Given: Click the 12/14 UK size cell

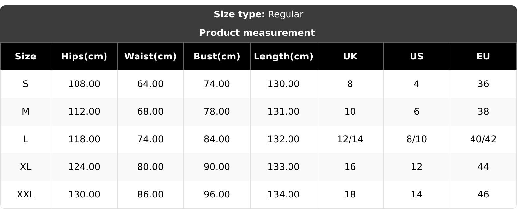Looking at the screenshot, I should 350,139.
